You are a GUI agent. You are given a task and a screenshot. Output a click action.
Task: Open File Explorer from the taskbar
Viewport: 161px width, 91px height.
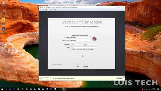[18, 89]
